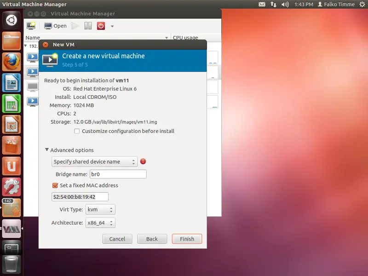Collapse the Advanced options section
The image size is (368, 276).
[x=47, y=149]
